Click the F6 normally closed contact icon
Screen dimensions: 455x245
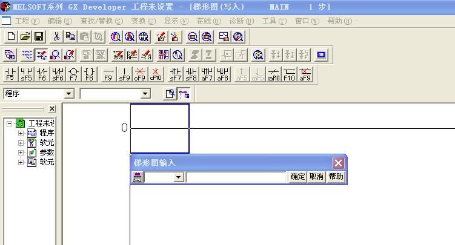tap(42, 74)
